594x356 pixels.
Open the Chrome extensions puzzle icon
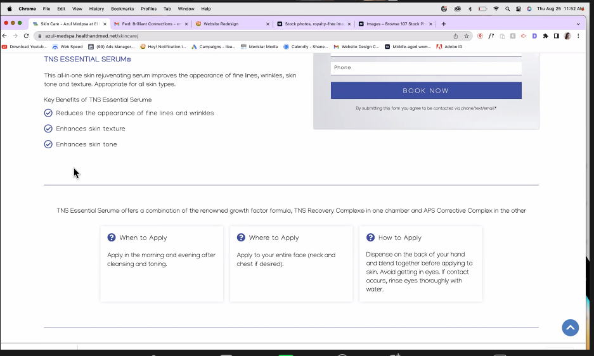coord(545,36)
